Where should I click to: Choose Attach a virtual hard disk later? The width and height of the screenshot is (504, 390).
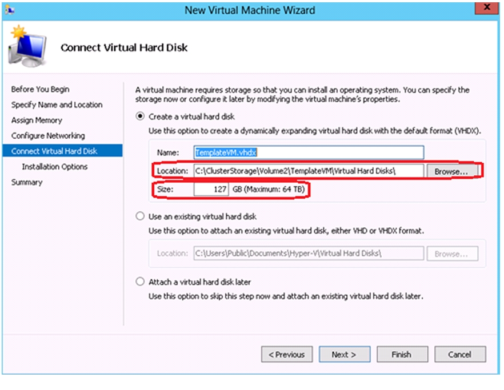[x=140, y=282]
